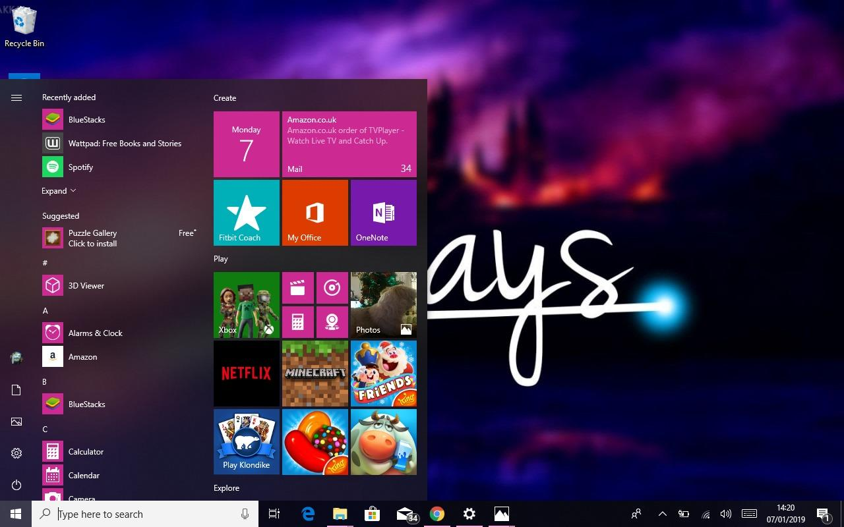844x527 pixels.
Task: Open the Action Center notifications
Action: pos(824,514)
